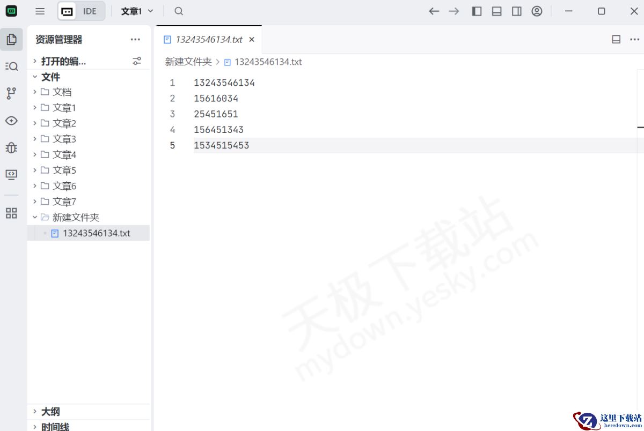Image resolution: width=644 pixels, height=431 pixels.
Task: Open the hamburger menu
Action: [40, 11]
